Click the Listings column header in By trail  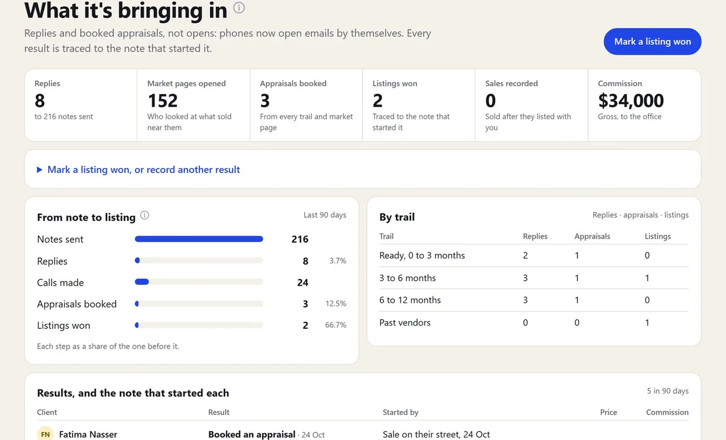click(x=657, y=236)
